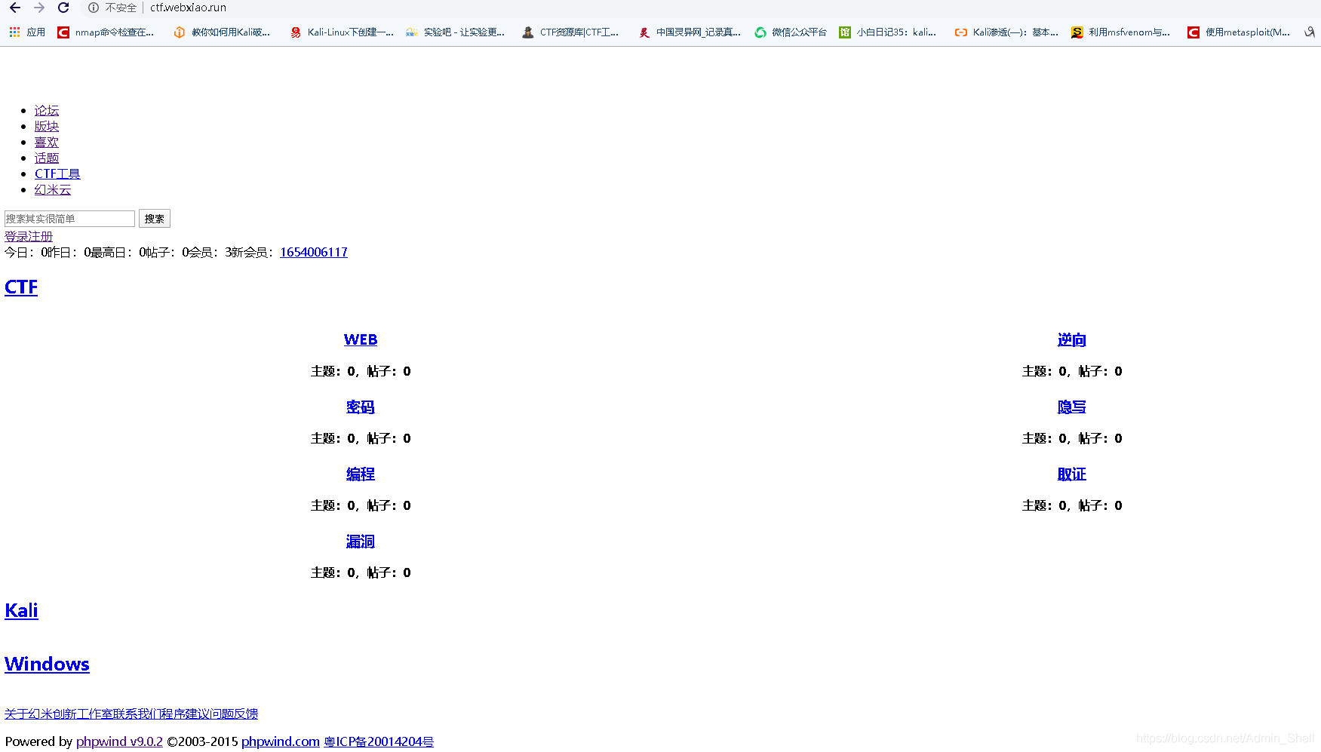The width and height of the screenshot is (1321, 752).
Task: Open the CTF工具 navigation link
Action: click(x=57, y=174)
